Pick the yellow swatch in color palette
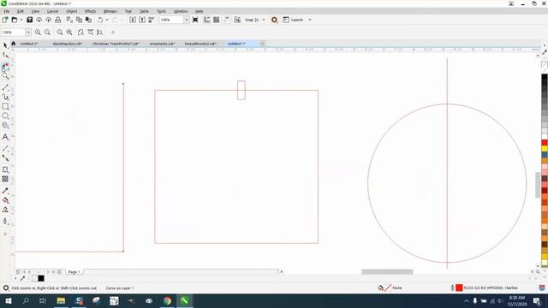Screen dimensions: 548x308 545,148
